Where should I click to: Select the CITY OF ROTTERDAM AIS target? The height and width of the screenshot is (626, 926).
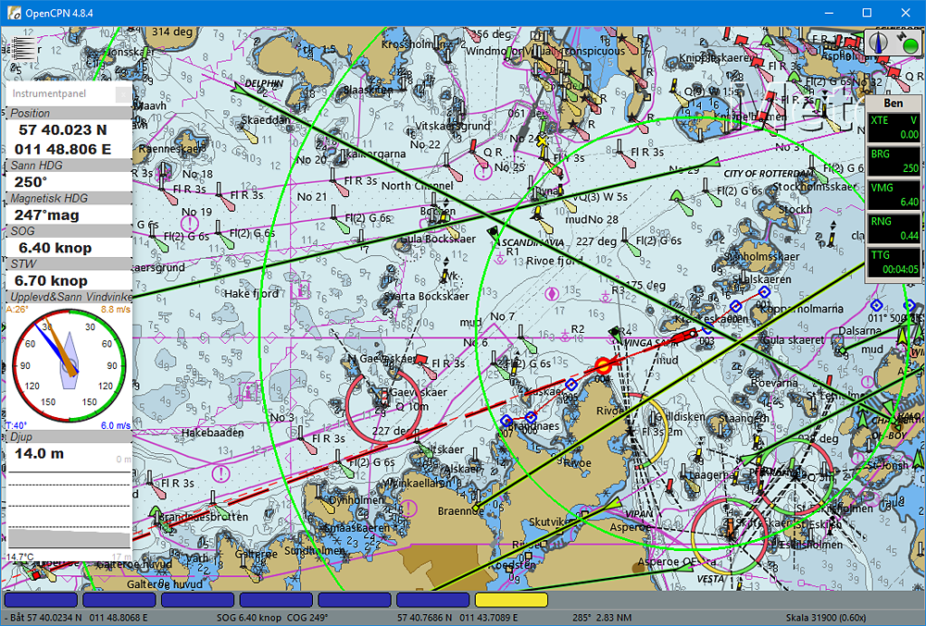click(711, 163)
